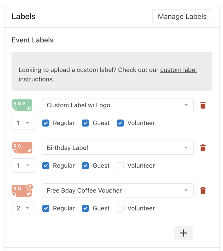Remove Free Bday Coffee Voucher via trash icon
Screen dimensions: 223x251
[203, 190]
